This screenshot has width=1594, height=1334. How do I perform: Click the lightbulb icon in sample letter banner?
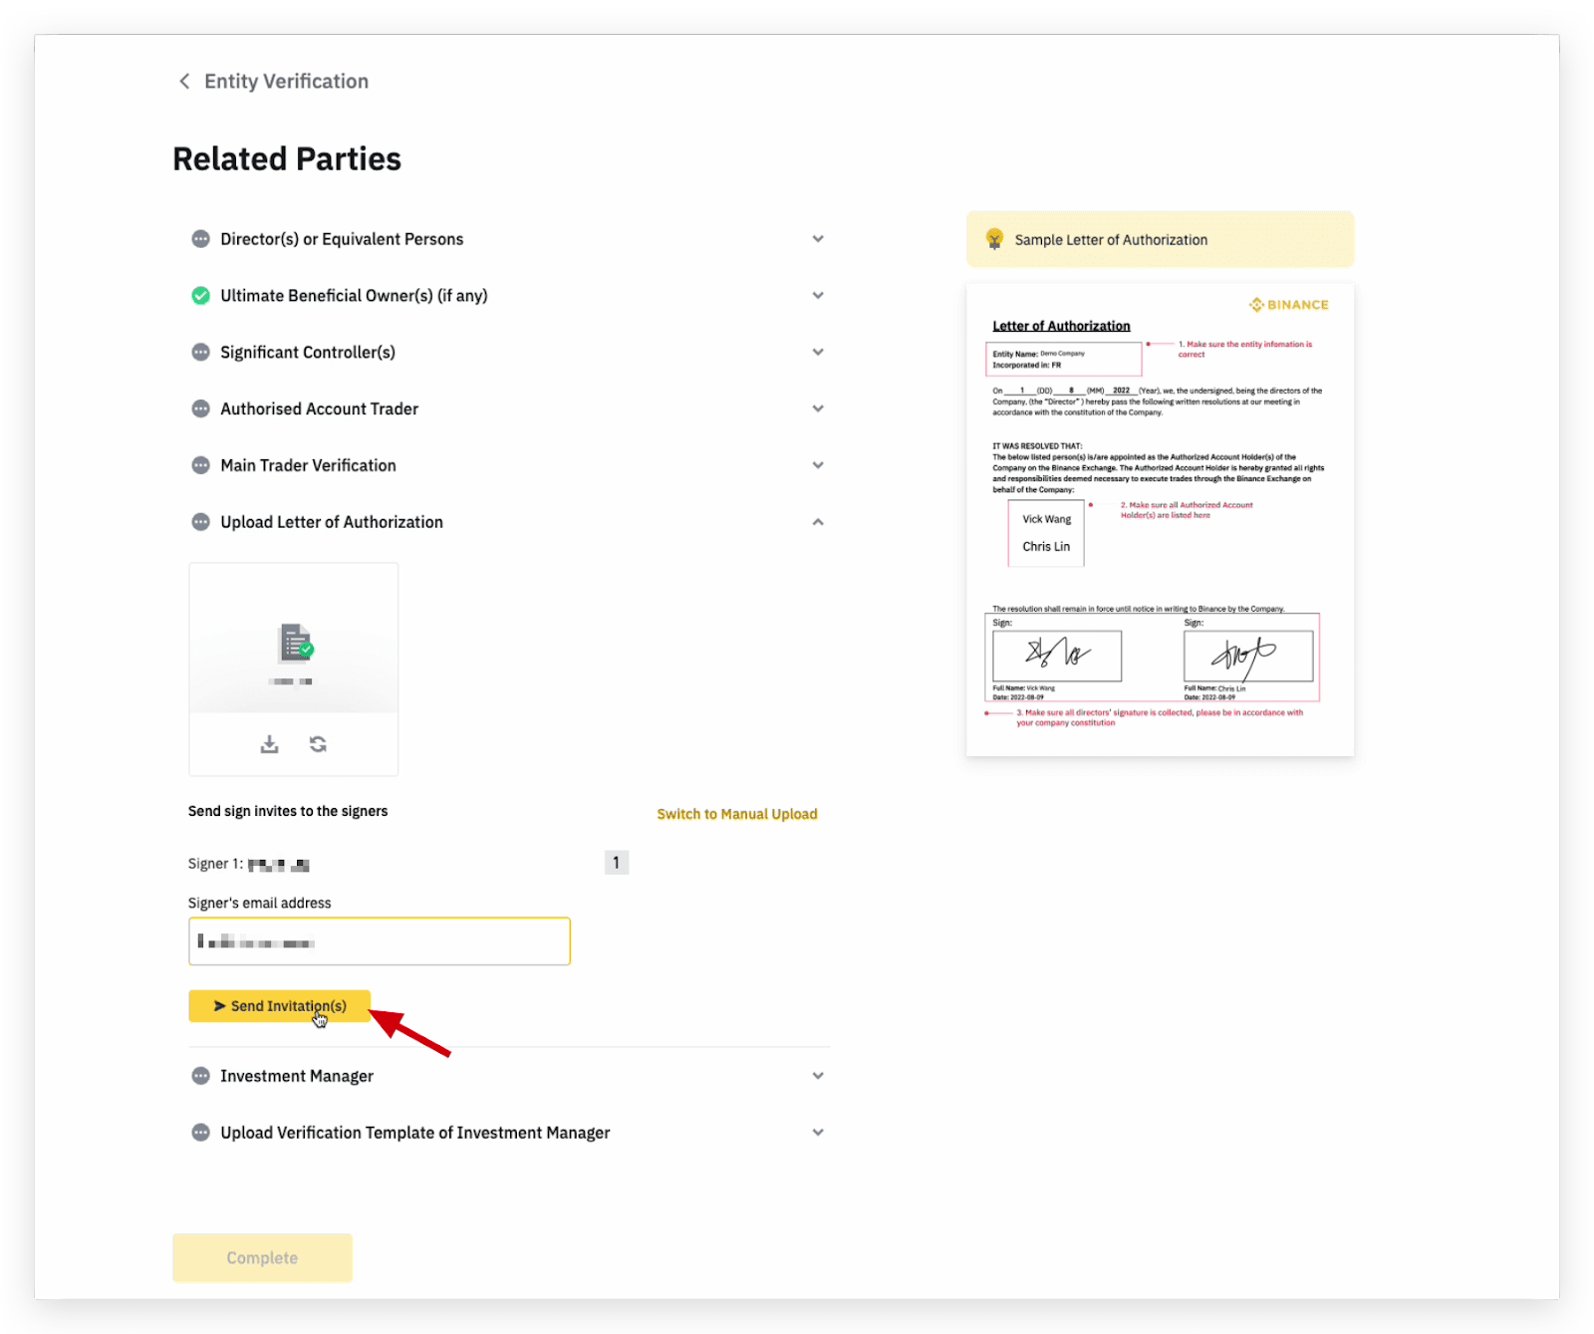(994, 239)
